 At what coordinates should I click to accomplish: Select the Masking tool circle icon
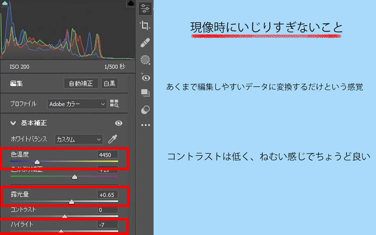pyautogui.click(x=145, y=60)
